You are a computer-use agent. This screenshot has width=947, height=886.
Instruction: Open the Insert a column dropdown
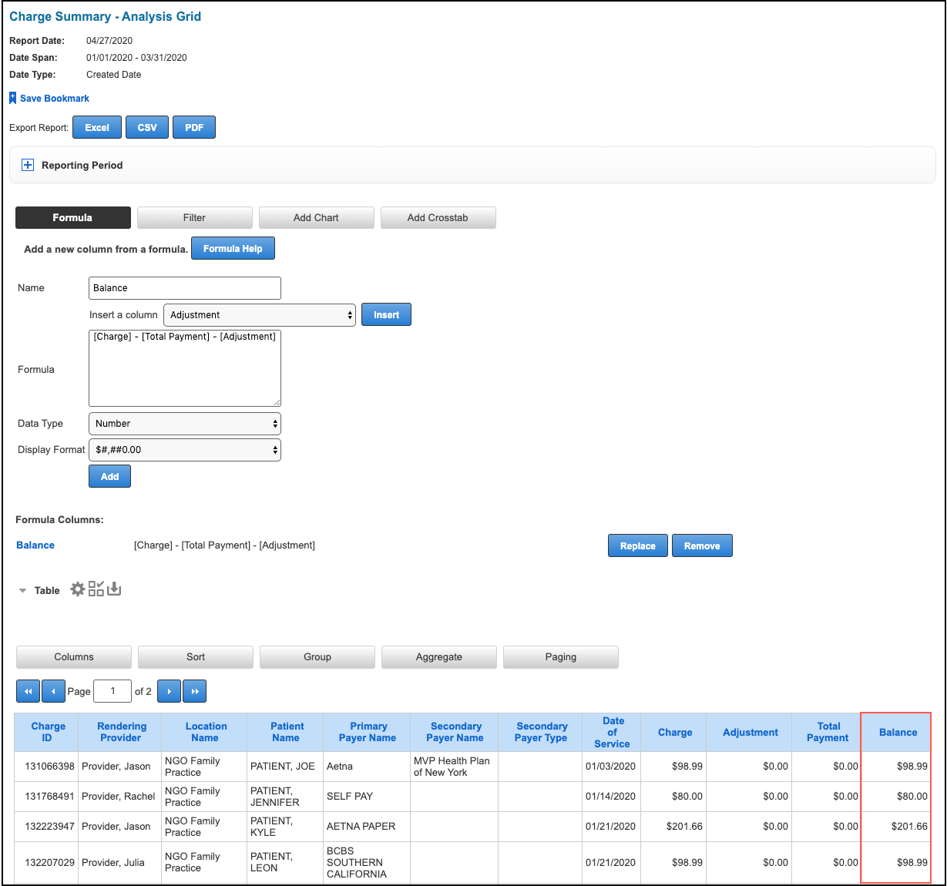(x=260, y=315)
